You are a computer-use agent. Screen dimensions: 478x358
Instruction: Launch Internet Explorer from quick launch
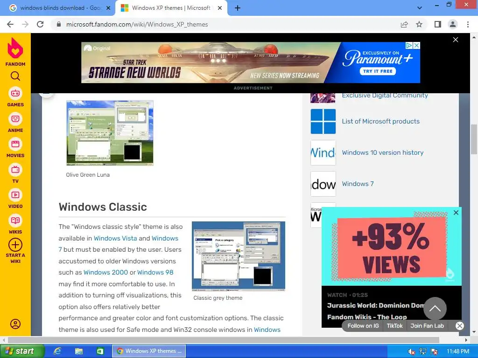57,351
